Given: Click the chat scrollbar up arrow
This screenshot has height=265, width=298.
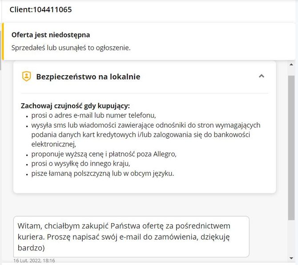Looking at the screenshot, I should point(291,64).
